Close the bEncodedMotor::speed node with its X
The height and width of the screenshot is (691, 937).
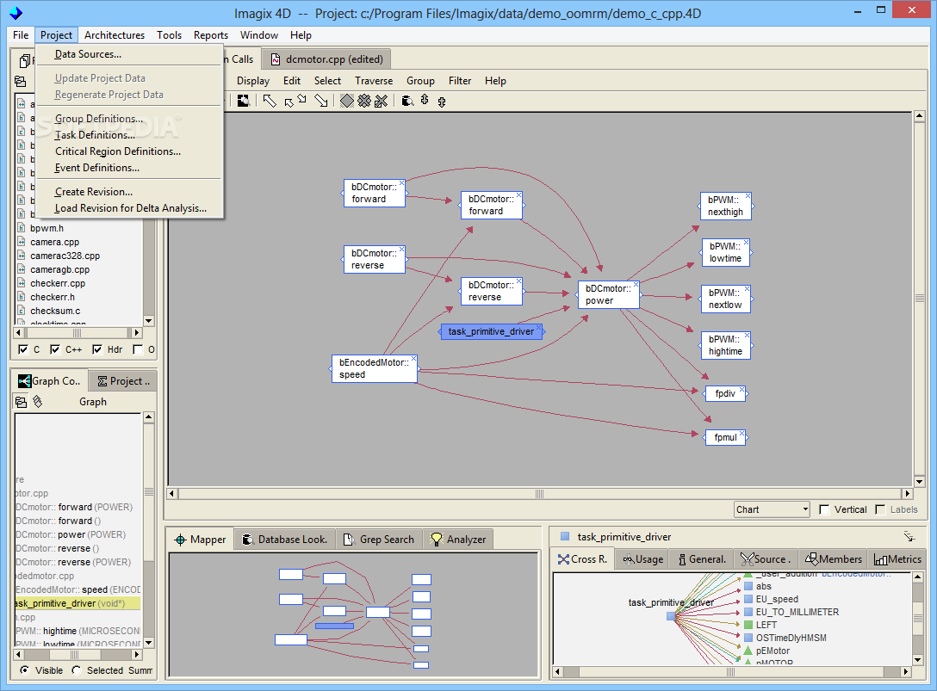coord(413,359)
